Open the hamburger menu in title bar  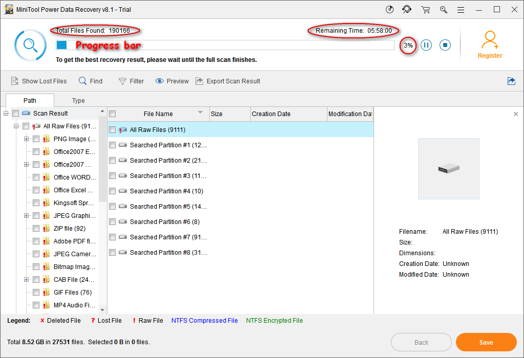[x=461, y=9]
